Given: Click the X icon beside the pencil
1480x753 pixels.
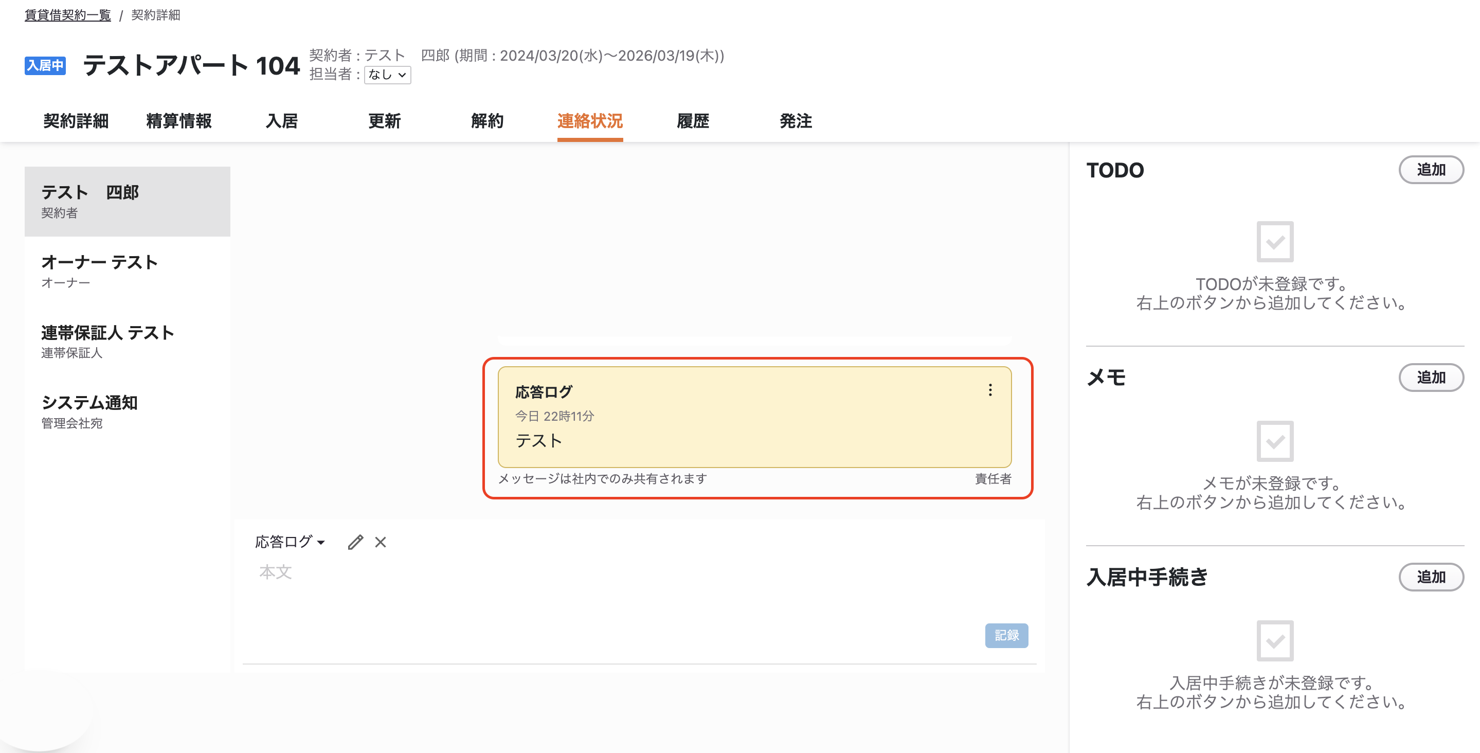Looking at the screenshot, I should (381, 542).
